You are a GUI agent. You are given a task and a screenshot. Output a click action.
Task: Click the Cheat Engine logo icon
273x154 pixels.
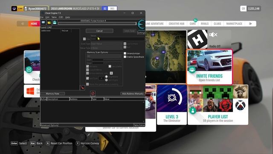141,25
